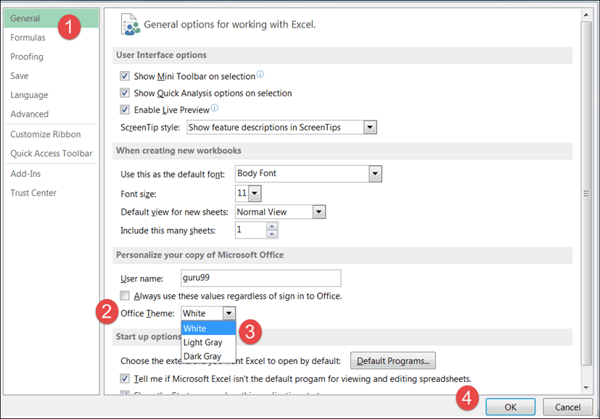This screenshot has height=419, width=600.
Task: Click the Default Programs button
Action: (393, 360)
